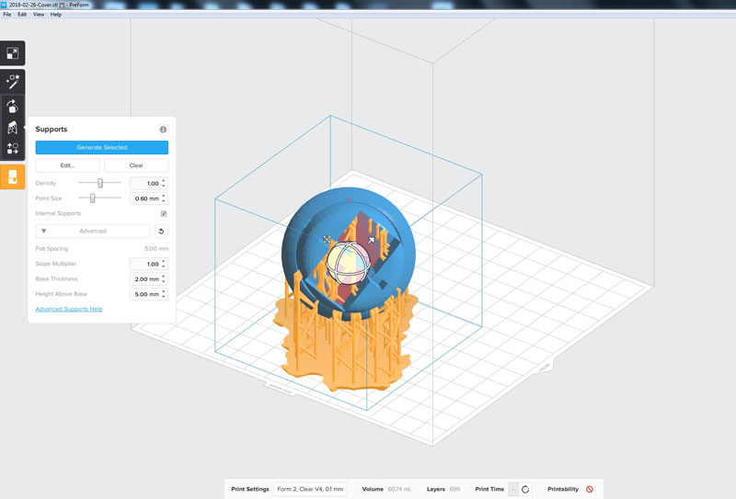Toggle the Internal Supports checkbox

coord(164,213)
